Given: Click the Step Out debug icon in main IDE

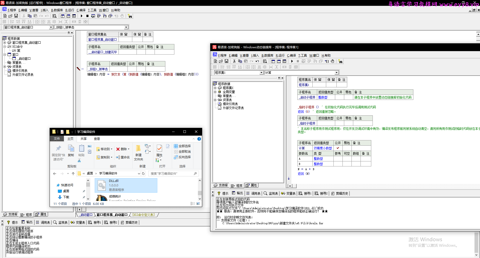Looking at the screenshot, I should [110, 16].
